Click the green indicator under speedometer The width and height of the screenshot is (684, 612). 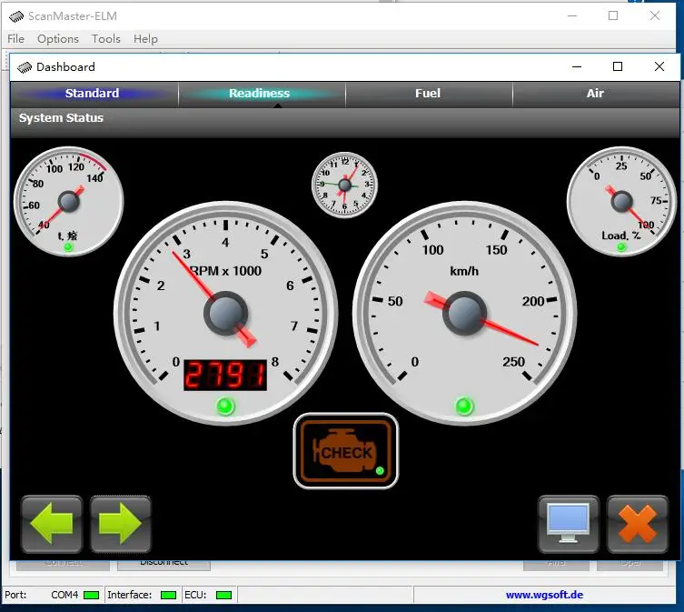click(464, 406)
